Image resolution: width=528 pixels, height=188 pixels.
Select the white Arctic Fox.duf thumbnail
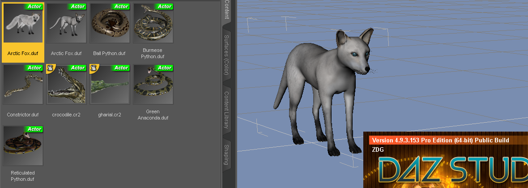(23, 23)
